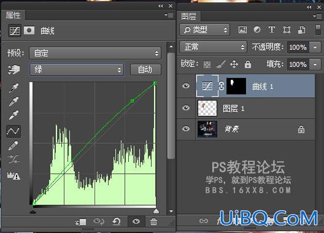
Task: Select the curves adjustment icon in Properties
Action: [x=15, y=31]
